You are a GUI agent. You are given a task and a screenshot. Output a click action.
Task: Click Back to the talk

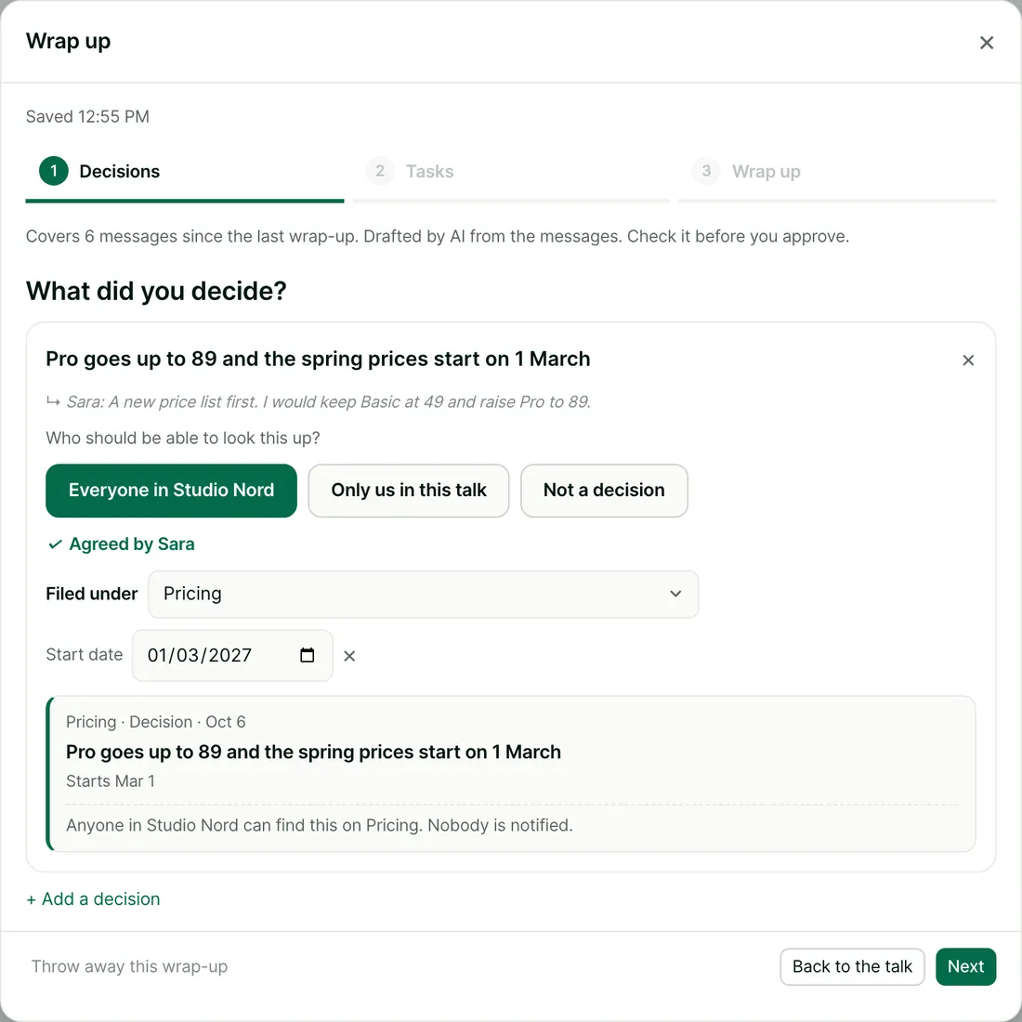point(852,966)
